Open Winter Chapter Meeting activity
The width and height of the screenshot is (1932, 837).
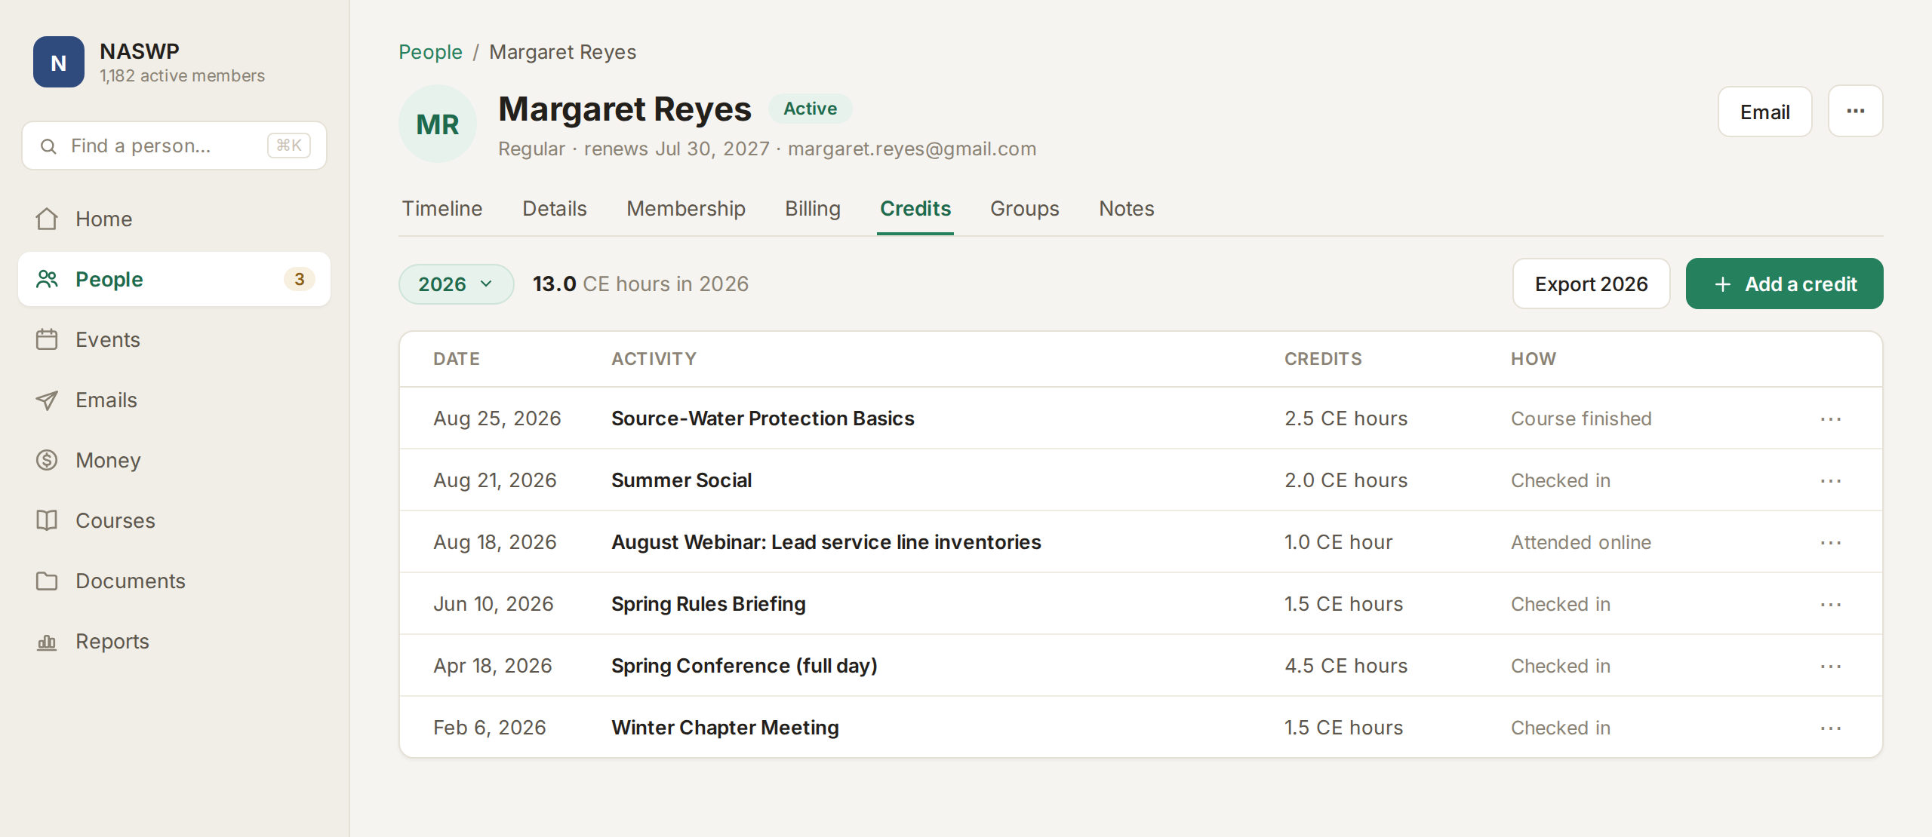coord(725,728)
